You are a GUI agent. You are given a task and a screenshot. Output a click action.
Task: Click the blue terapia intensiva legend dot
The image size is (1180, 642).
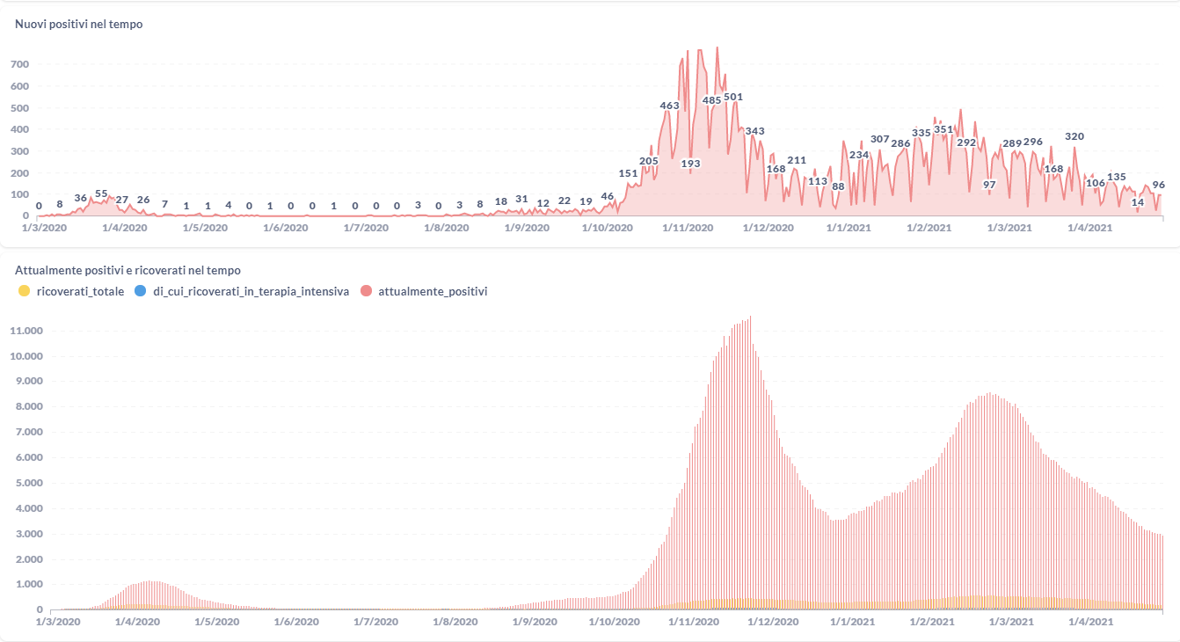pos(140,291)
